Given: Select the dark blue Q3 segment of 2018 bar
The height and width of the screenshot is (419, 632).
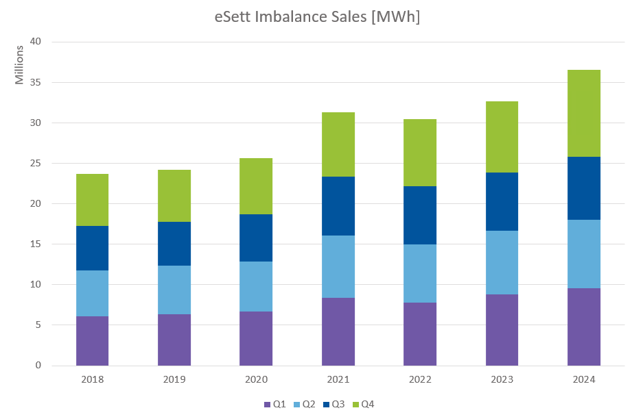Looking at the screenshot, I should point(93,249).
